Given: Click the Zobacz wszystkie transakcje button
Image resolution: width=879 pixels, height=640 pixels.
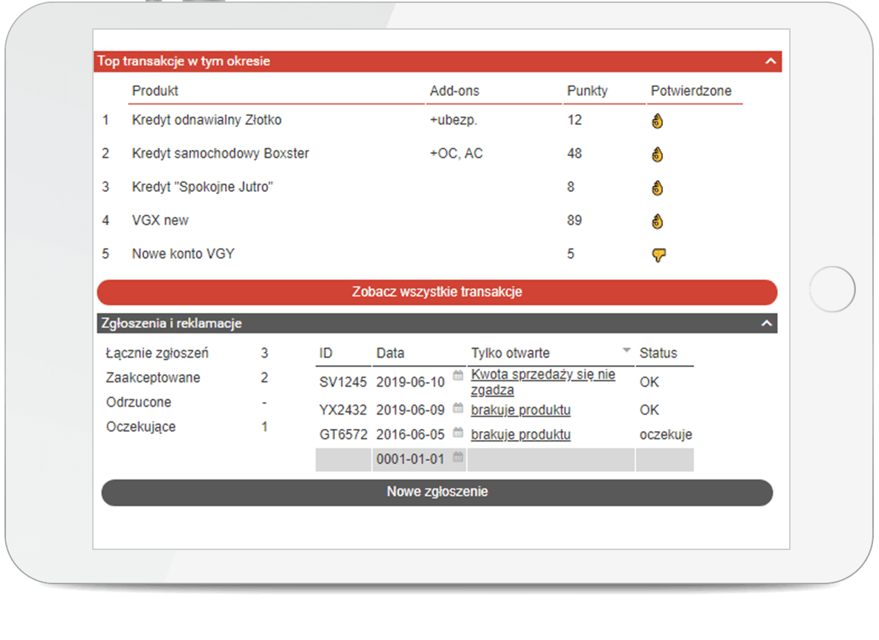Looking at the screenshot, I should pyautogui.click(x=437, y=292).
